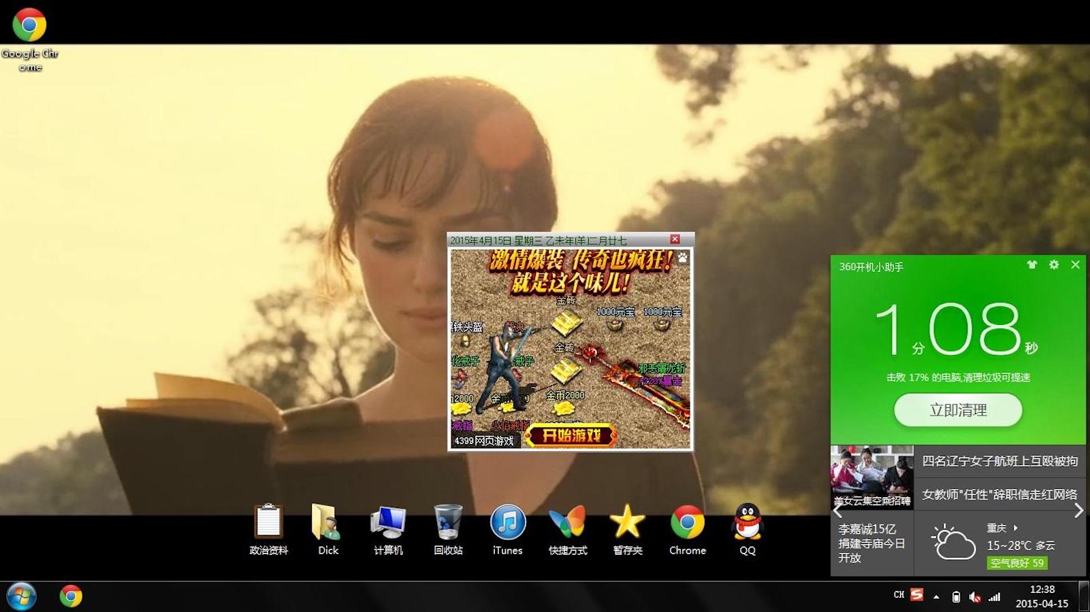Open the 计算机 computer icon
The image size is (1090, 612).
(388, 524)
